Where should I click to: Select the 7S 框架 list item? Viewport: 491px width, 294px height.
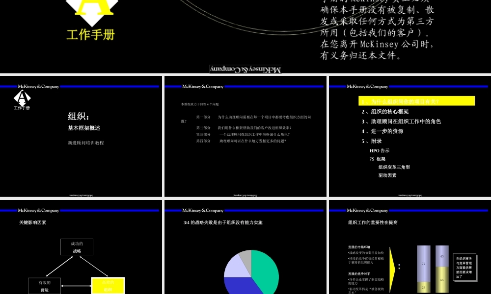pos(377,159)
